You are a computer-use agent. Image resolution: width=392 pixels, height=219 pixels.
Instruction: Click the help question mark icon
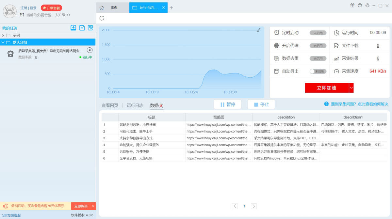coord(360,6)
